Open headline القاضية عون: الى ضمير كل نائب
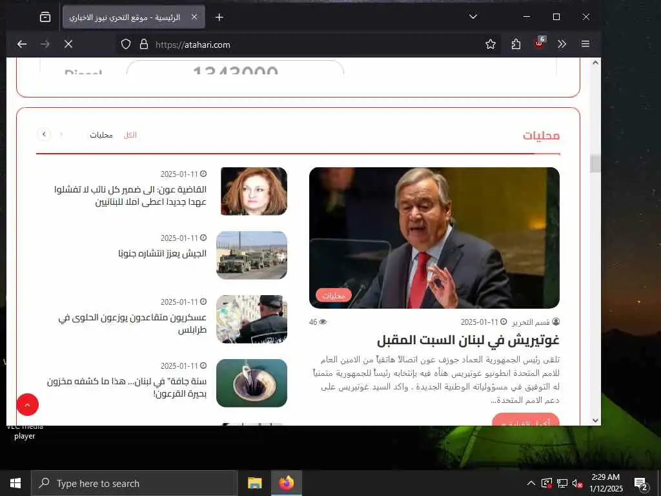This screenshot has width=661, height=496. coord(130,196)
